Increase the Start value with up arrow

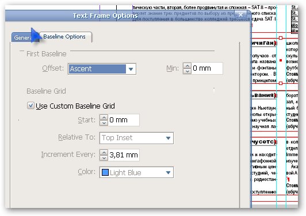click(104, 117)
